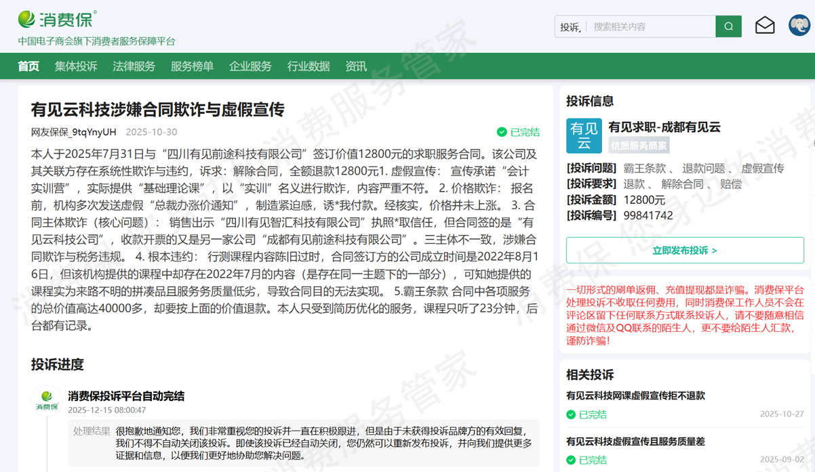Switch to the 行业数据 section
The width and height of the screenshot is (815, 472).
[x=307, y=67]
